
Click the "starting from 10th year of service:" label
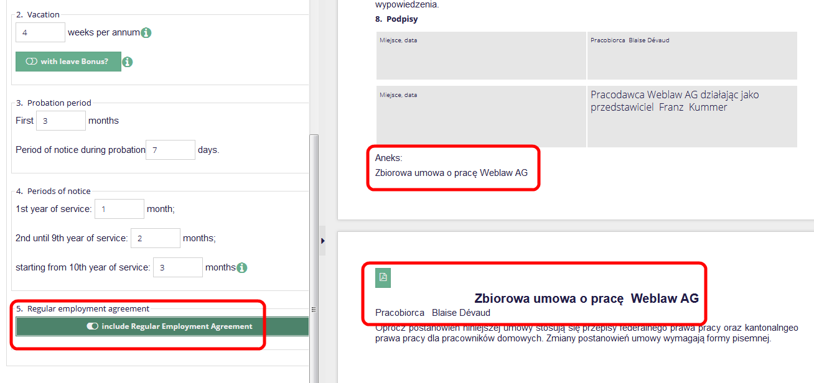[83, 267]
